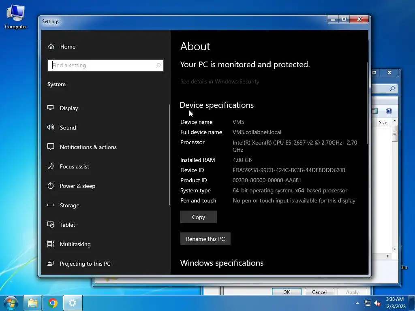Open Tablet settings page
Image resolution: width=415 pixels, height=311 pixels.
click(68, 225)
